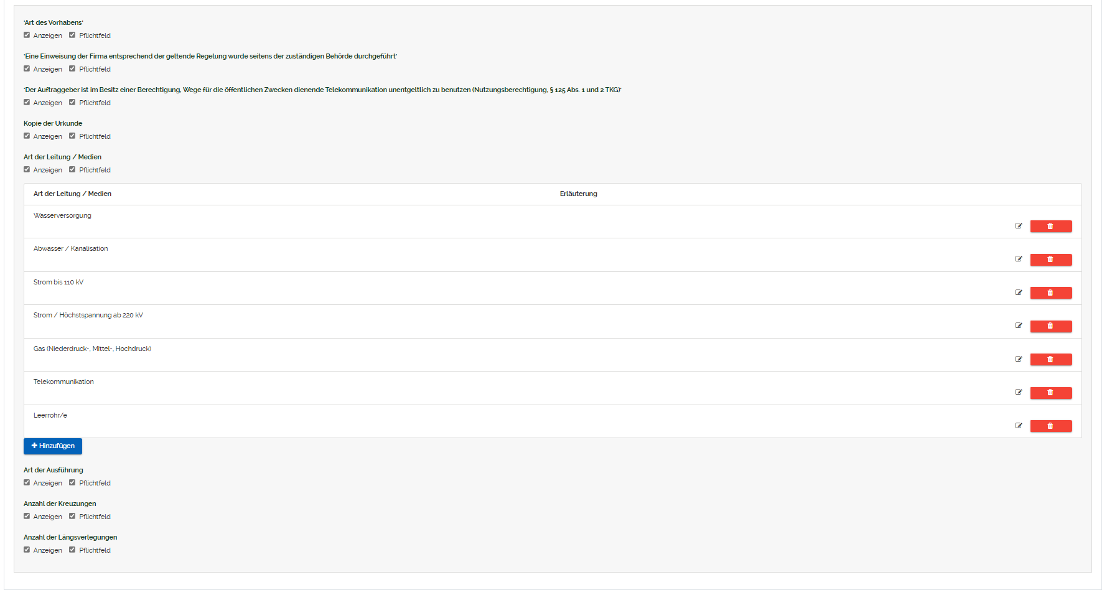The image size is (1107, 595).
Task: Edit the Telekommunikation entry
Action: coord(1019,392)
